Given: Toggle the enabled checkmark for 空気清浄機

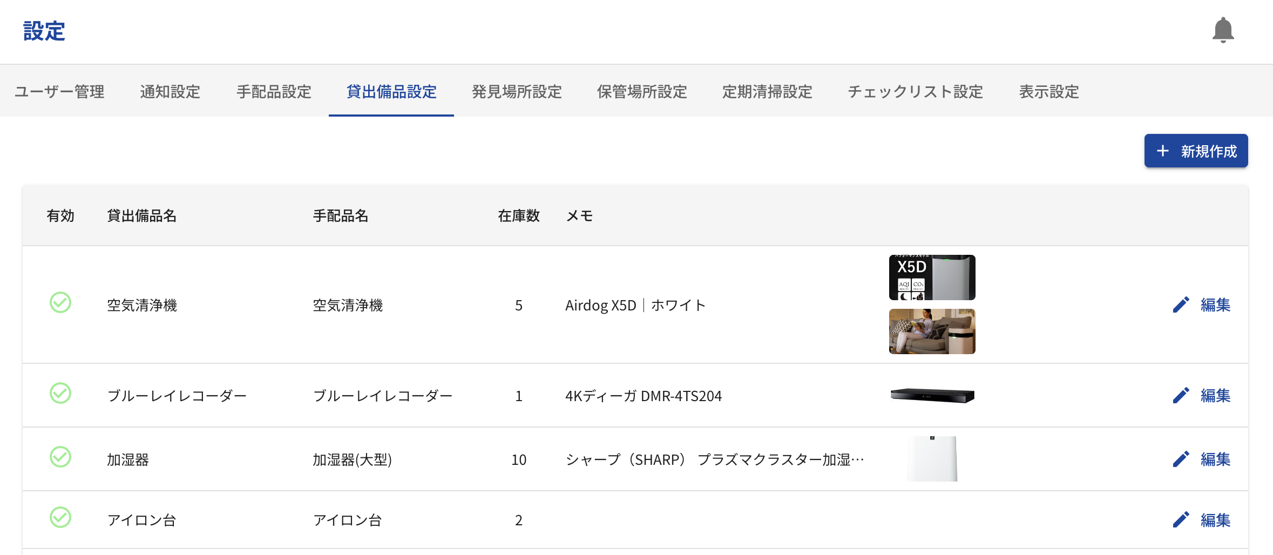Looking at the screenshot, I should pyautogui.click(x=60, y=303).
